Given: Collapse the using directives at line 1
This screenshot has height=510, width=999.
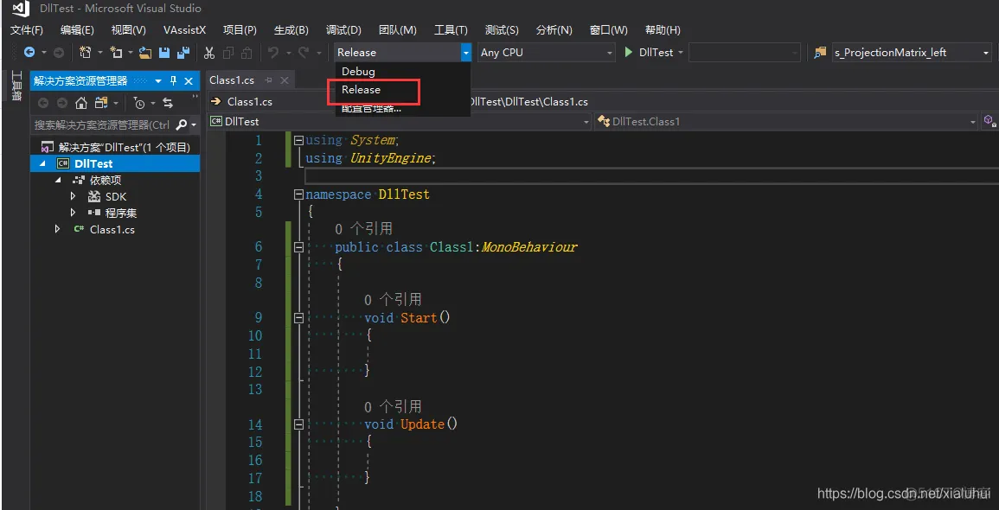Looking at the screenshot, I should coord(298,141).
